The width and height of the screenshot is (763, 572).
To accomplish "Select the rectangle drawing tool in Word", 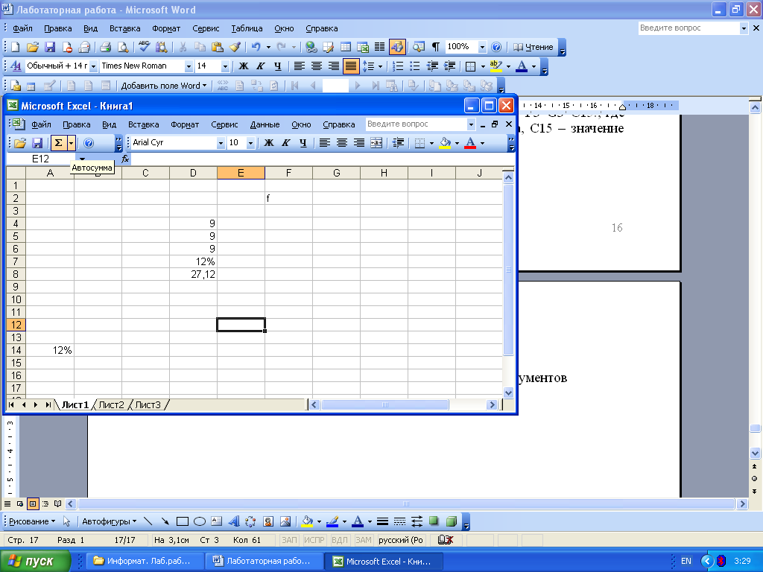I will [x=182, y=521].
